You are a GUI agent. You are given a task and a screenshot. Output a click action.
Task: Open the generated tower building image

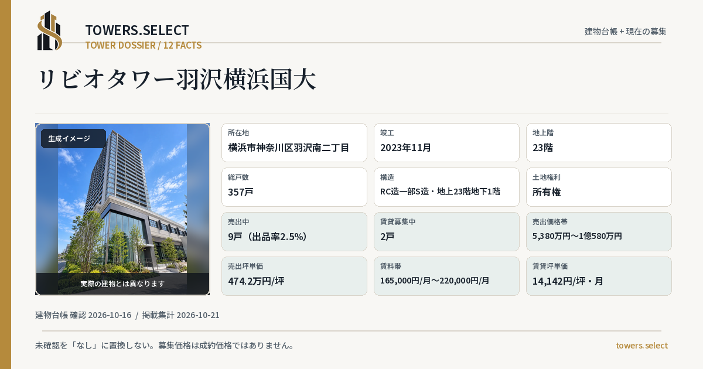pyautogui.click(x=122, y=209)
